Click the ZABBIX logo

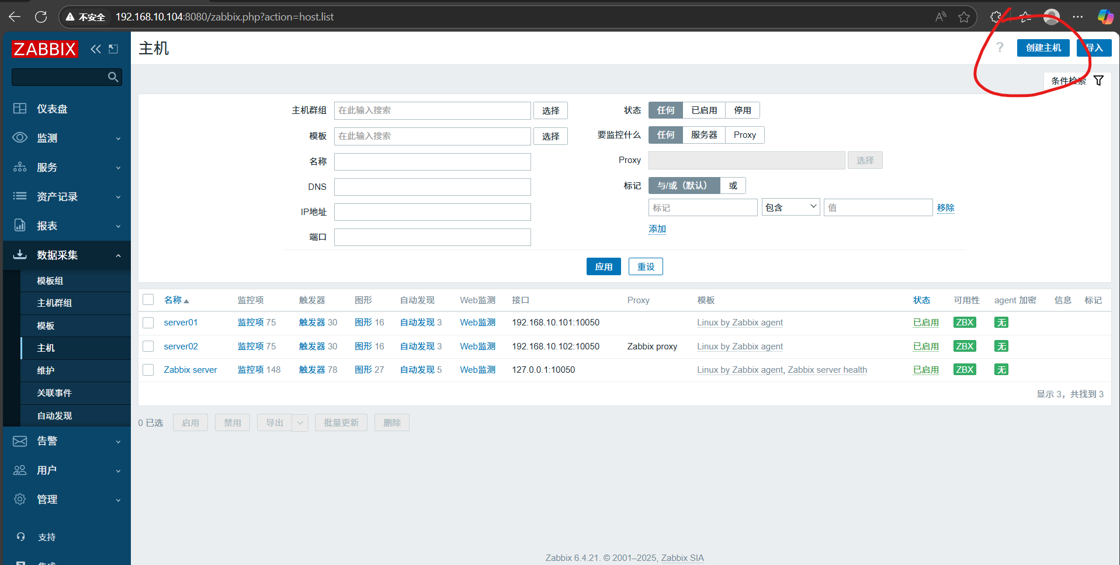(x=44, y=49)
